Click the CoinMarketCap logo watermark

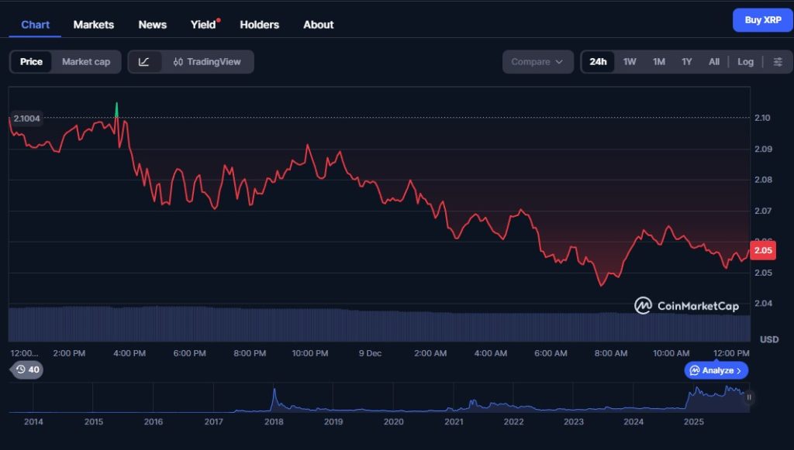686,306
